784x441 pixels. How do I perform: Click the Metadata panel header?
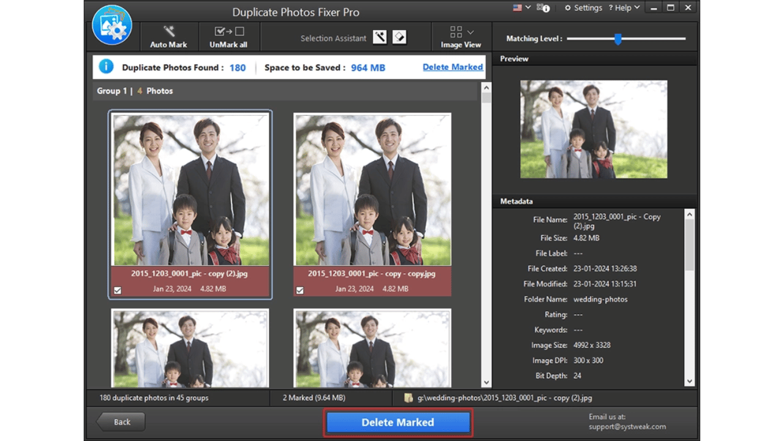pos(594,201)
